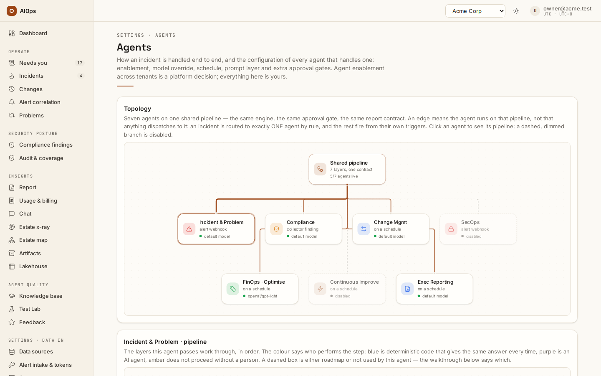Click the Lakehouse table icon
Viewport: 601px width, 376px height.
(12, 267)
